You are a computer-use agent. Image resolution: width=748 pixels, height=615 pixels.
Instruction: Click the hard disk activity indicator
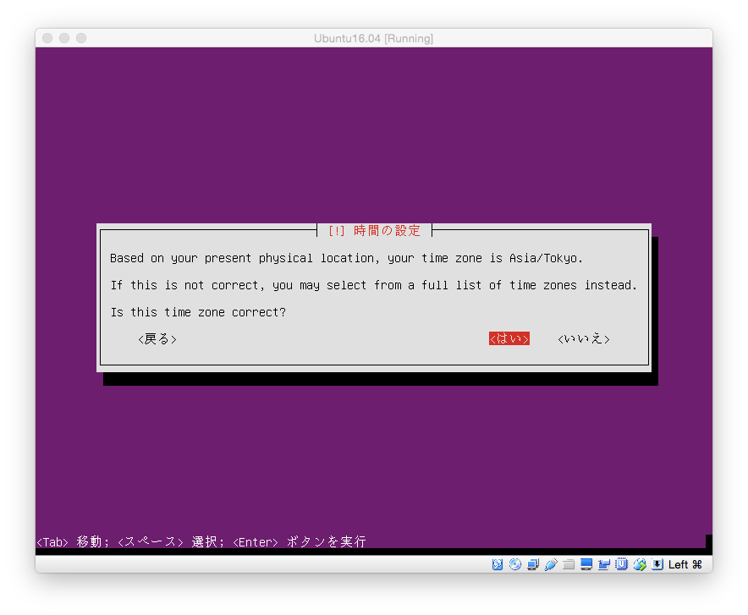pos(497,564)
